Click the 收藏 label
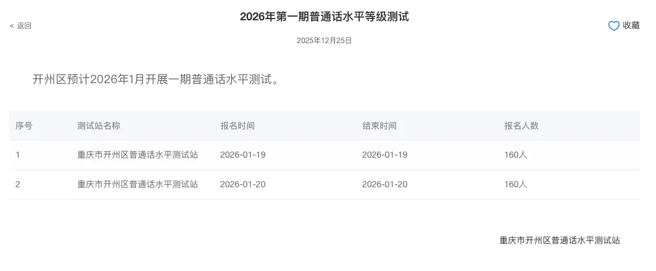Image resolution: width=656 pixels, height=271 pixels. tap(631, 25)
